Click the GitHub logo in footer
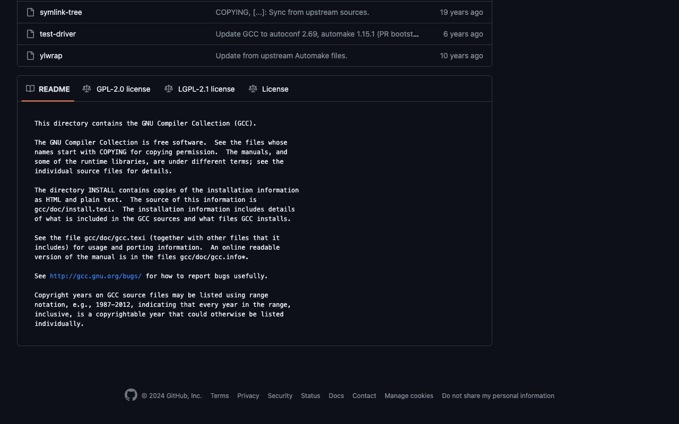679x424 pixels. click(131, 395)
